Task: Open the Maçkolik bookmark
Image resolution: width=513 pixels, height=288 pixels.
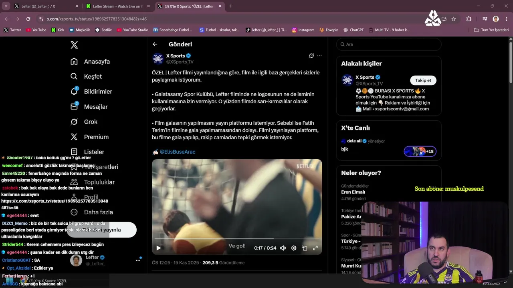Action: [x=80, y=30]
